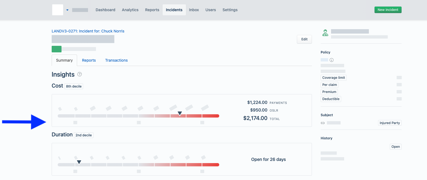The image size is (427, 180).
Task: Click the Premium tag
Action: (x=329, y=92)
